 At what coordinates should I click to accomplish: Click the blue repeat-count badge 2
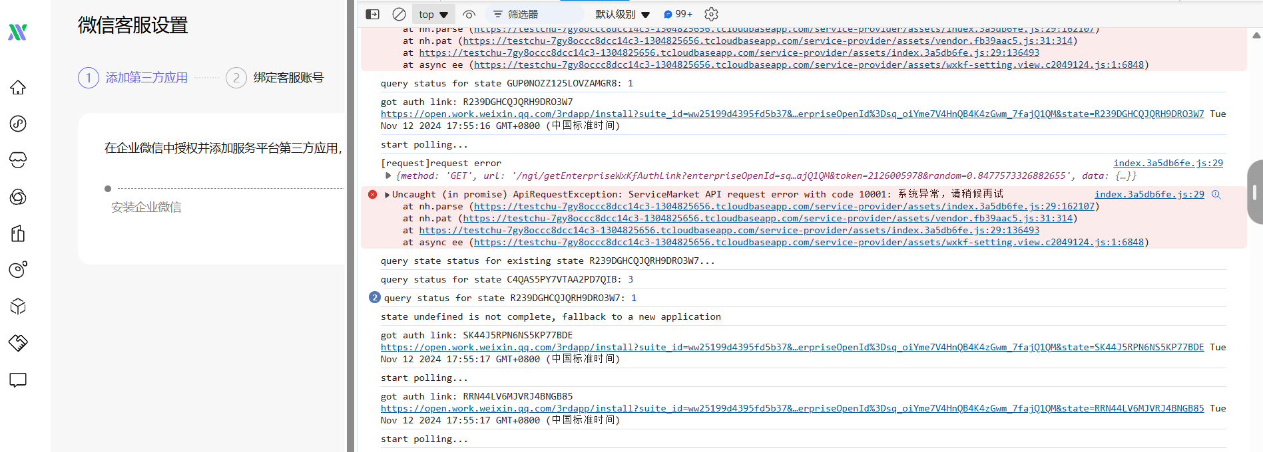point(375,298)
